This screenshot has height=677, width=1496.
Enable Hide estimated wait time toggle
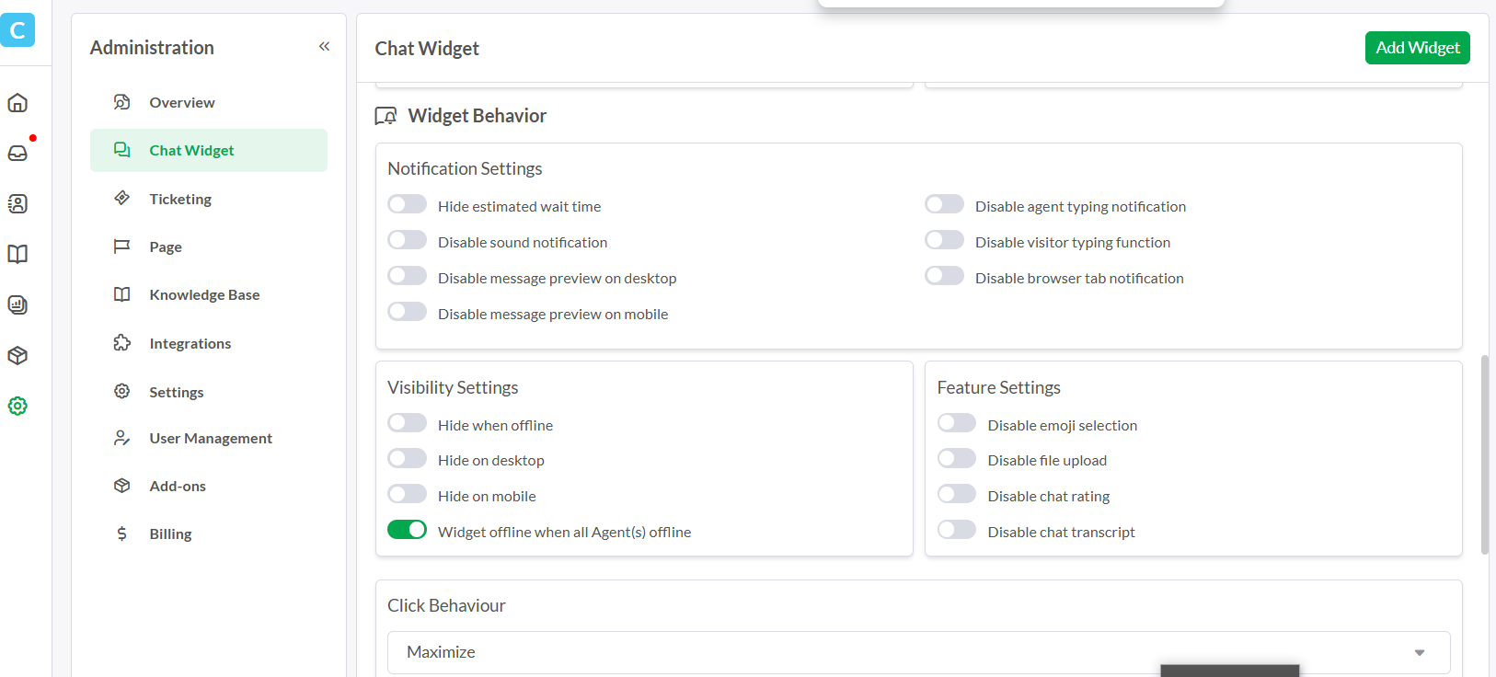click(x=407, y=204)
